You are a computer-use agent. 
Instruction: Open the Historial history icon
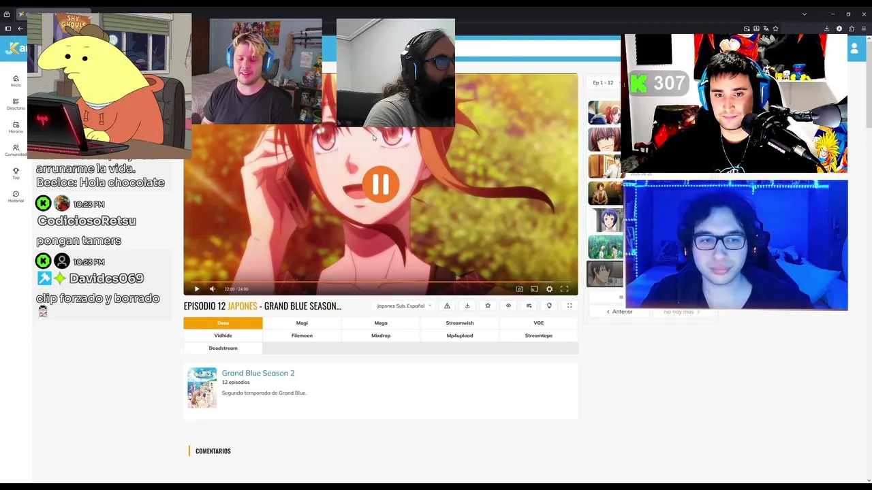pos(16,197)
